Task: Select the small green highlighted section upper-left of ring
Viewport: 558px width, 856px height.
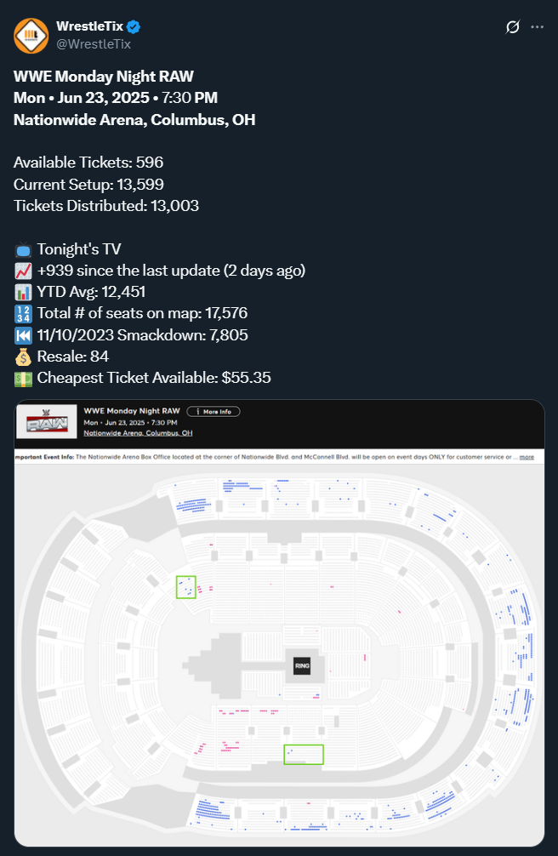Action: tap(186, 587)
